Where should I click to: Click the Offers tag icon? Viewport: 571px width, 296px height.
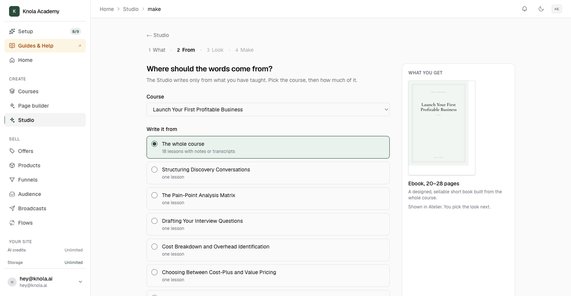[x=12, y=151]
